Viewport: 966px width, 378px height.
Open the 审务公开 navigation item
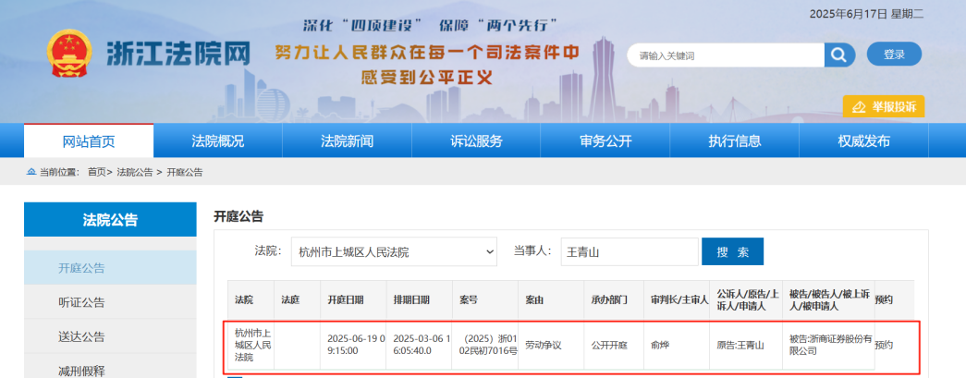coord(605,141)
